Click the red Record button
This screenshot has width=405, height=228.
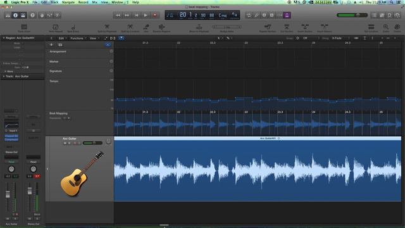tap(155, 15)
